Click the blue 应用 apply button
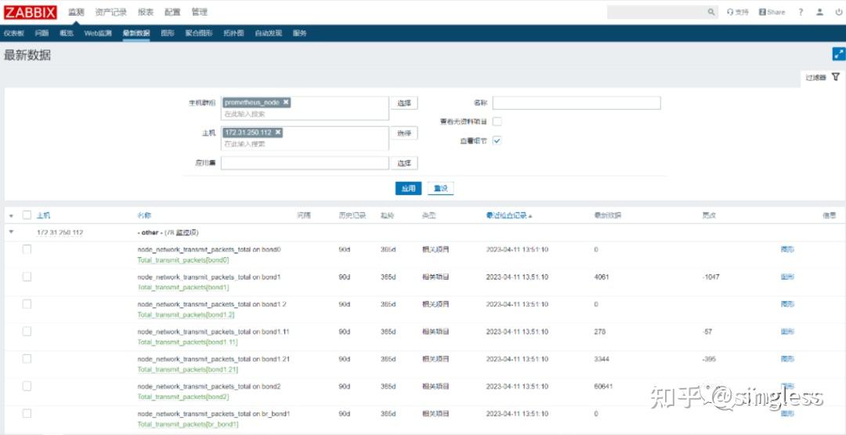 tap(408, 188)
